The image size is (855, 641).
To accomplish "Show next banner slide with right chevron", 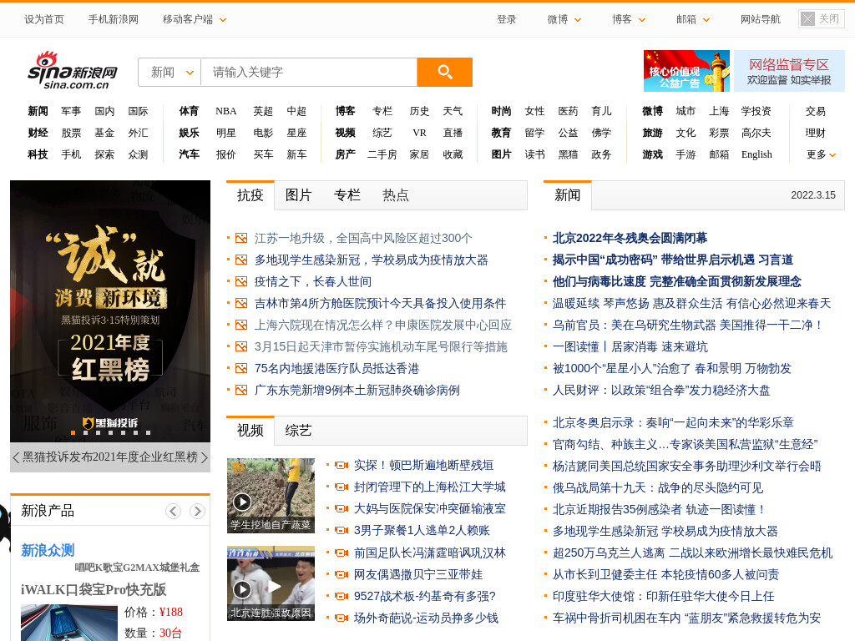I will (x=205, y=457).
